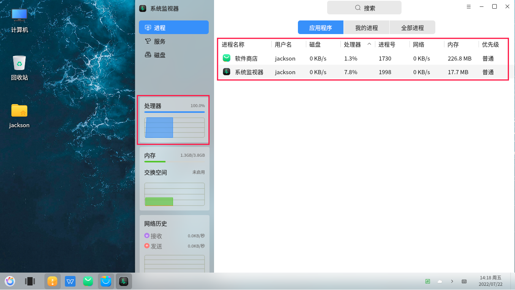Viewport: 515px width, 290px height.
Task: Sort by the 用户名 column header
Action: 283,44
